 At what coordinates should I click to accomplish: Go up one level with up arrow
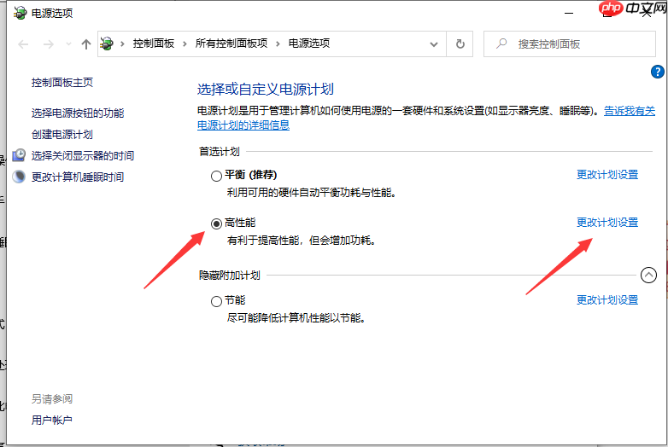click(86, 44)
